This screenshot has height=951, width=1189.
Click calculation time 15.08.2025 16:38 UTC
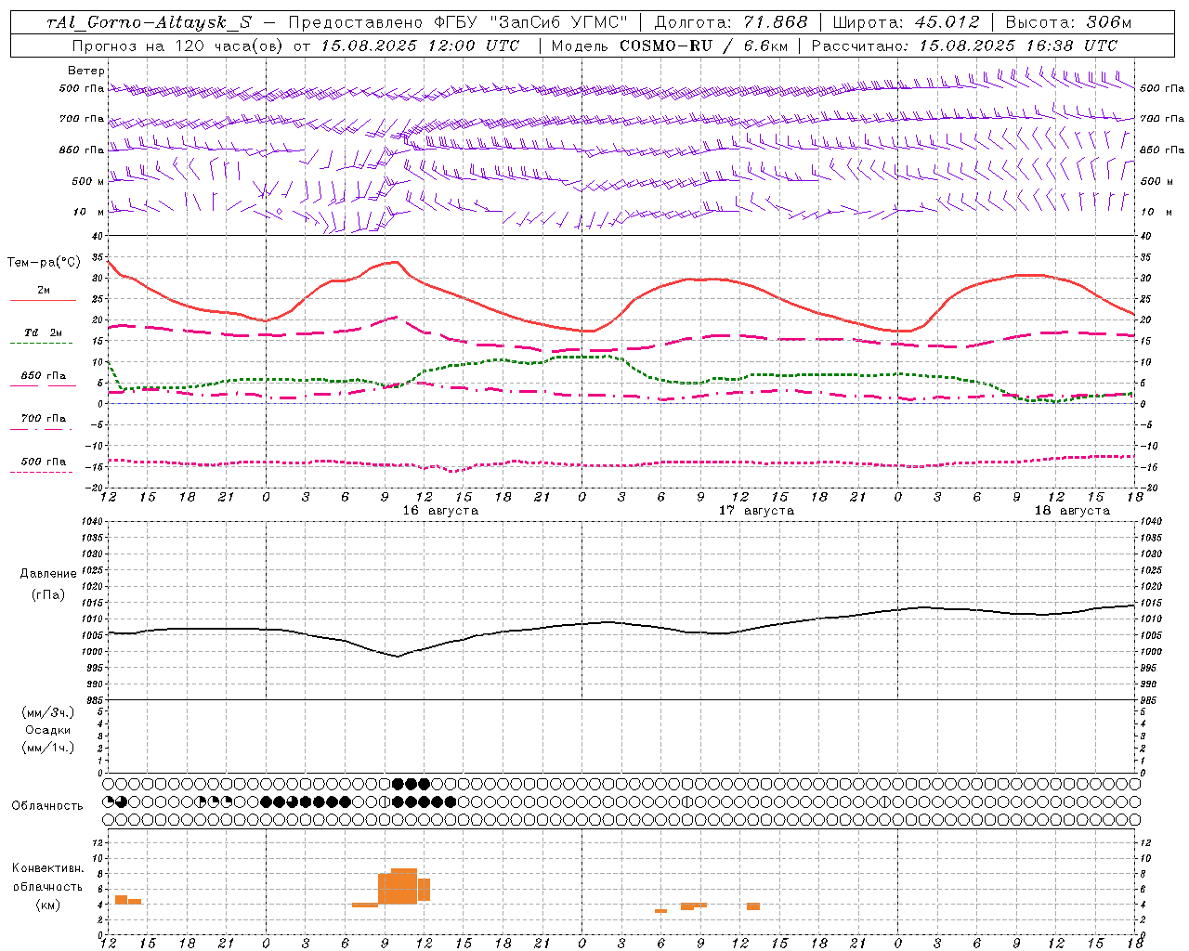click(1018, 46)
